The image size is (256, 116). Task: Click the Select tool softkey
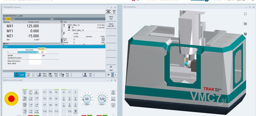pos(111,18)
